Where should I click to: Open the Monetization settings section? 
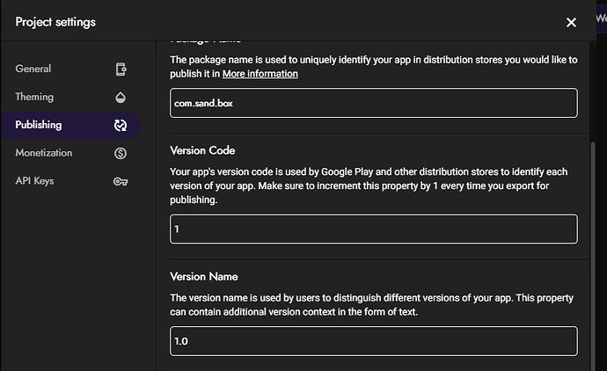point(71,153)
